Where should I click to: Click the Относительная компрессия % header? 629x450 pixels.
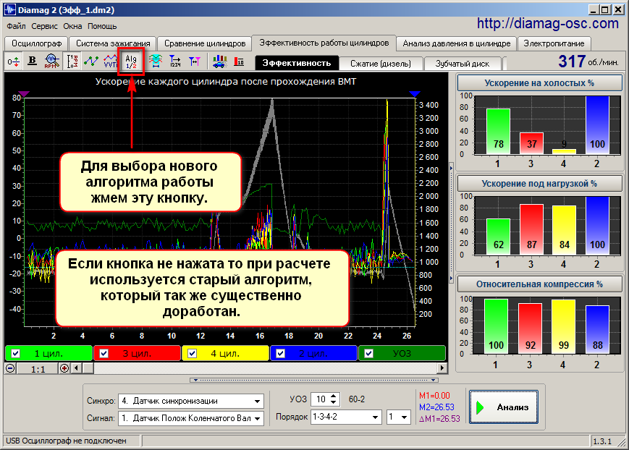coord(539,284)
